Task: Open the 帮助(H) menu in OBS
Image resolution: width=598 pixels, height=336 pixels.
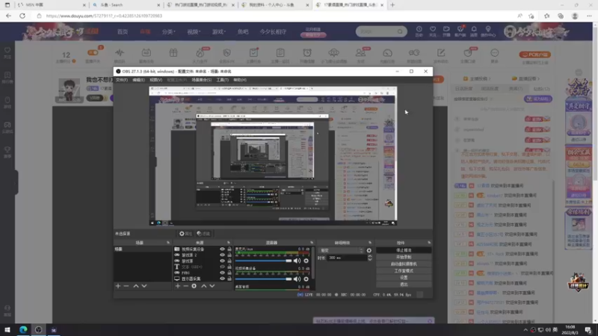Action: [x=240, y=80]
